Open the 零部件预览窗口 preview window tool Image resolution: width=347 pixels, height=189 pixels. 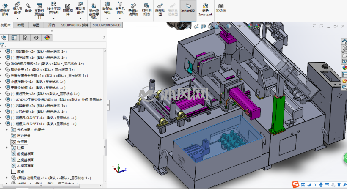pyautogui.click(x=39, y=11)
